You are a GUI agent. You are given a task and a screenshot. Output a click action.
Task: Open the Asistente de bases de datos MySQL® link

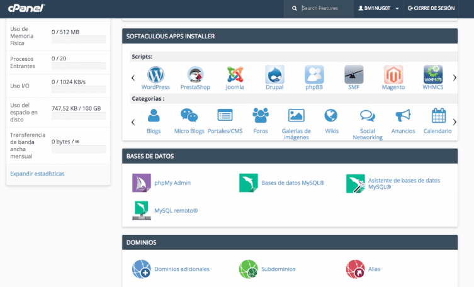pyautogui.click(x=404, y=183)
